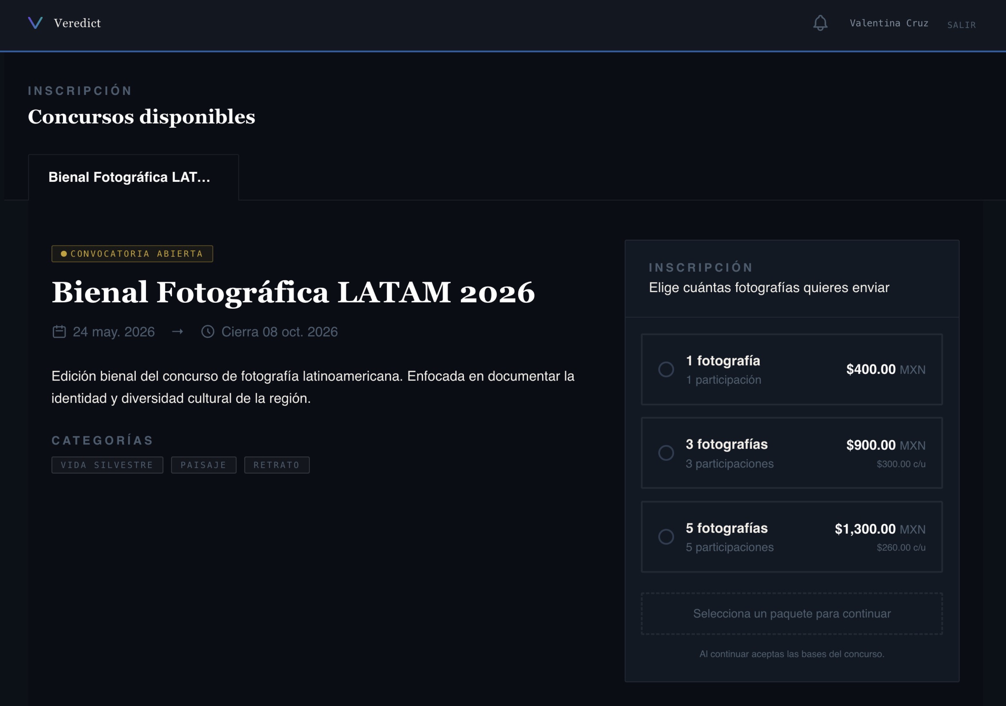Viewport: 1006px width, 706px height.
Task: Click the CONVOCATORIA ABIERTA status badge
Action: pyautogui.click(x=132, y=254)
